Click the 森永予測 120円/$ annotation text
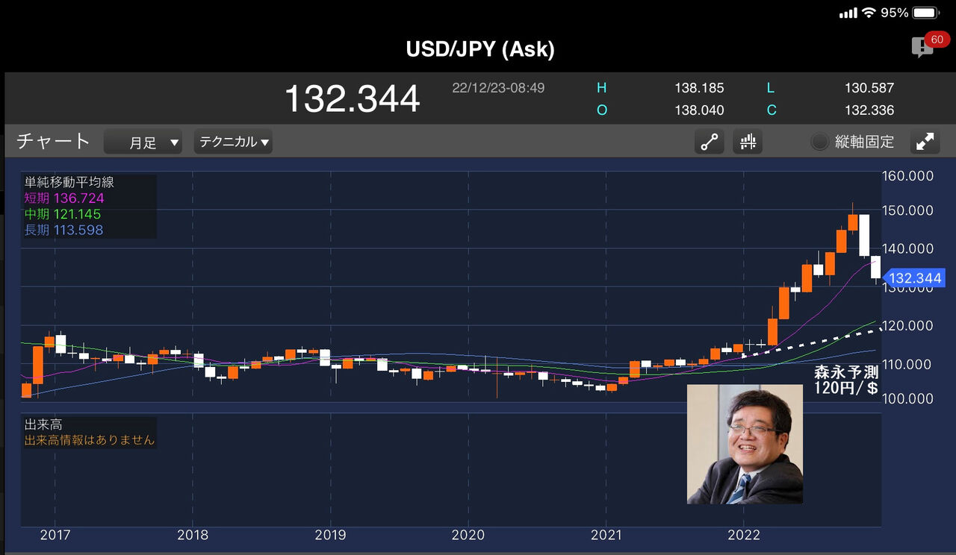 (846, 380)
